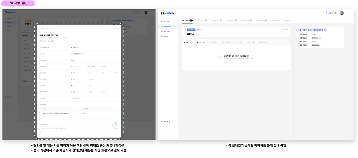
Task: Select 피드 under 업로드 형태
Action: click(73, 73)
